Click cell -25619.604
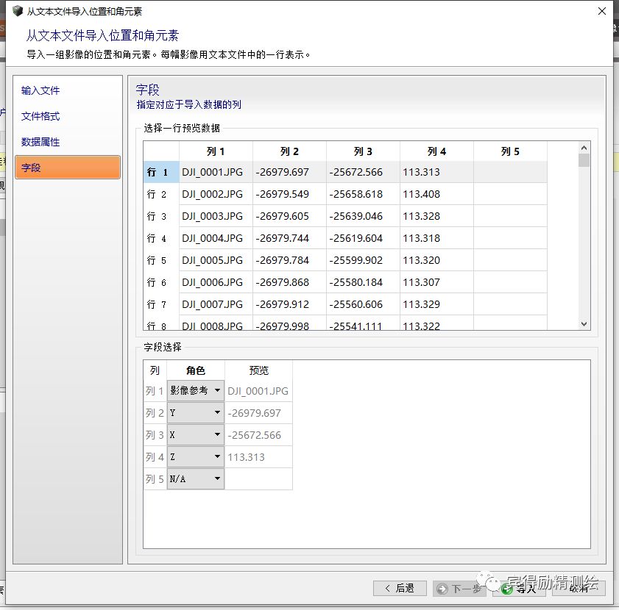This screenshot has height=610, width=619. 363,238
